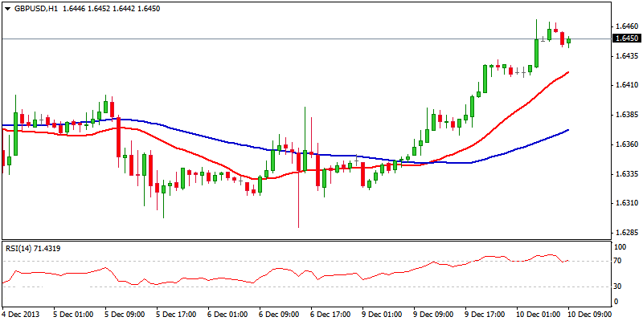Select the current price tag 1.6450

point(626,38)
